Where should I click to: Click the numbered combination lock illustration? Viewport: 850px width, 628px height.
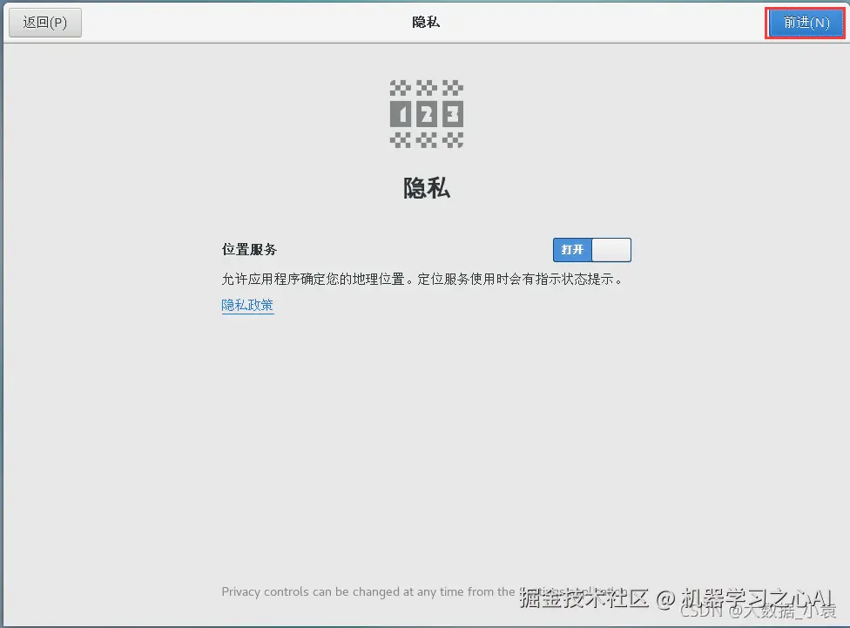coord(426,113)
